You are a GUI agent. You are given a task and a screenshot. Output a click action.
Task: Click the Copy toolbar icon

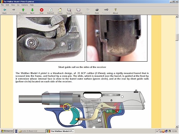pyautogui.click(x=88, y=10)
